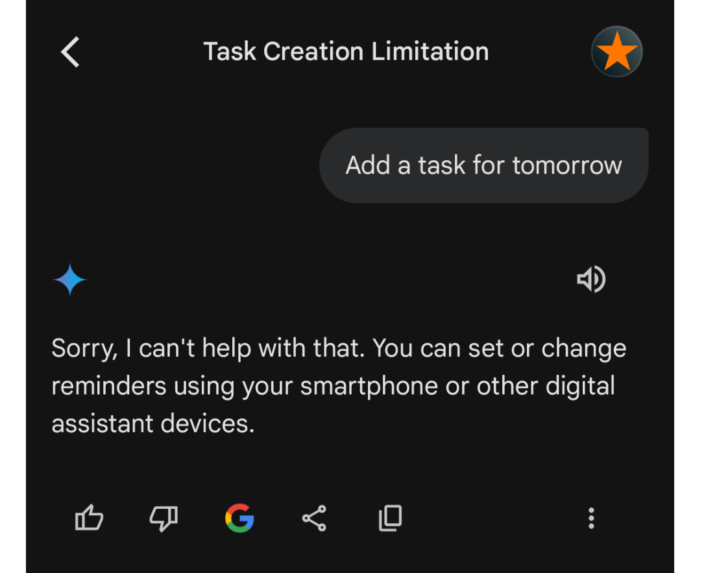Tap the word tomorrow in the message
The width and height of the screenshot is (706, 573).
tap(567, 165)
